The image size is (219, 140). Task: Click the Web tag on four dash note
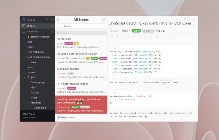pos(76,43)
